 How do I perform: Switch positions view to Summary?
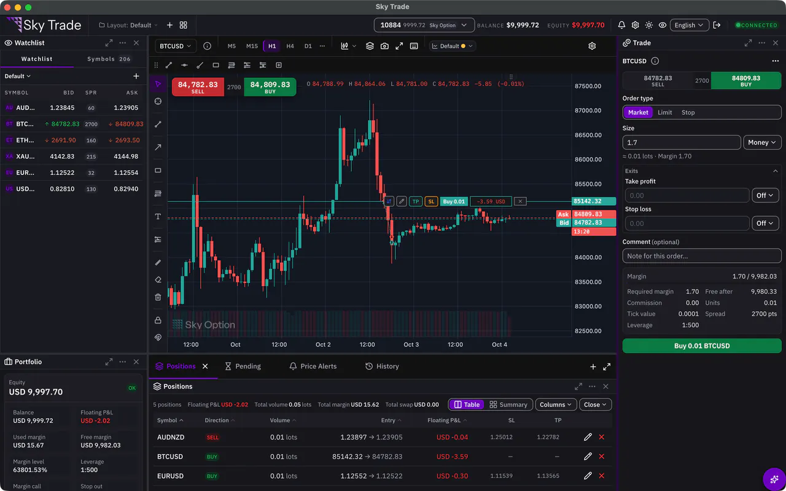click(x=508, y=404)
